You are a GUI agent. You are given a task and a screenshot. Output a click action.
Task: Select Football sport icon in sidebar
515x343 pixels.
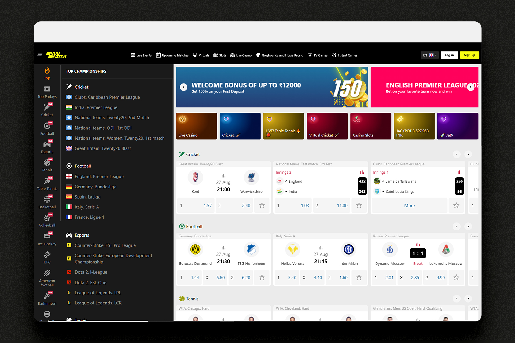(47, 129)
